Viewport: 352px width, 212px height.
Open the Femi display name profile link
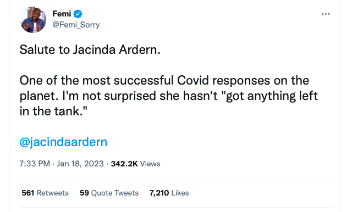click(x=62, y=14)
